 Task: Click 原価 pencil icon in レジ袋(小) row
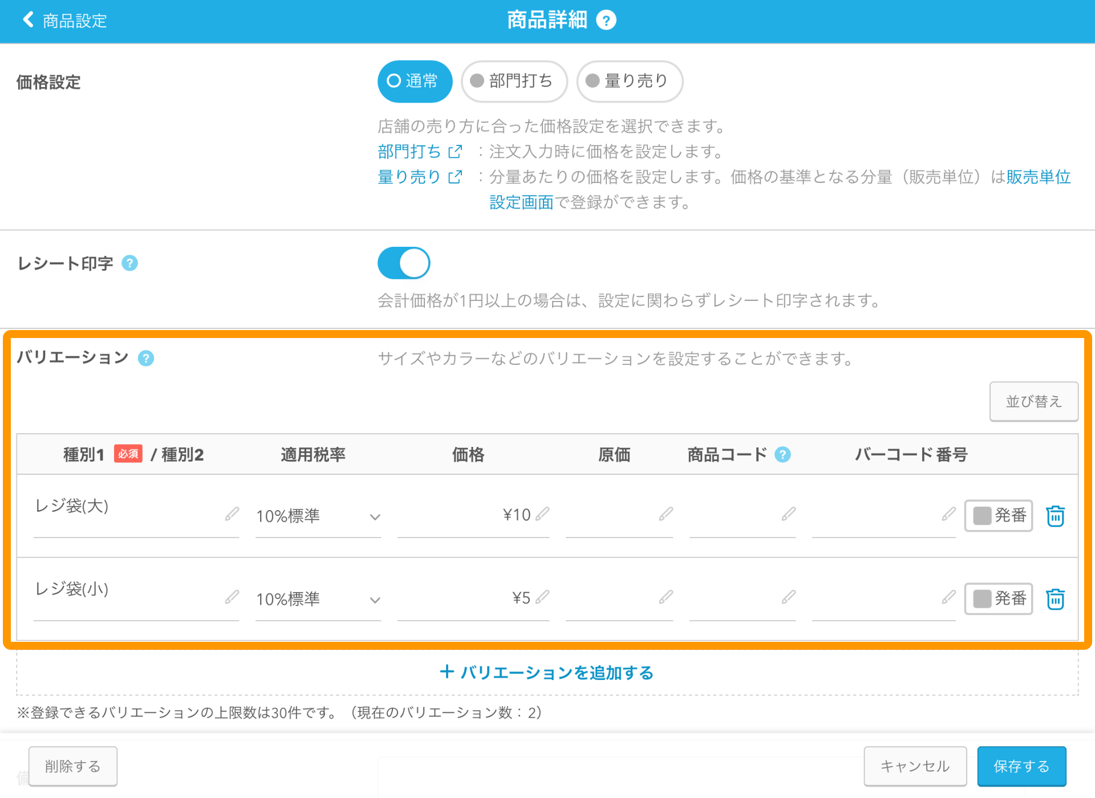(x=666, y=597)
